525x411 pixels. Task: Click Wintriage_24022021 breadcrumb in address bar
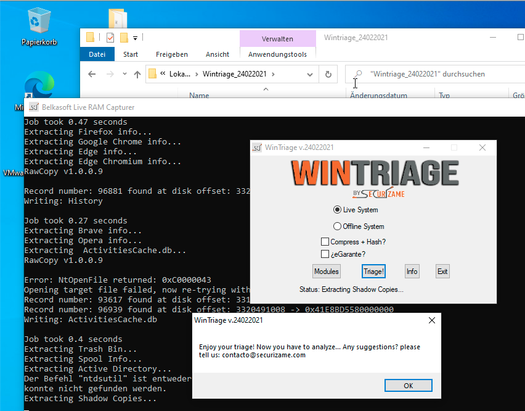(234, 74)
